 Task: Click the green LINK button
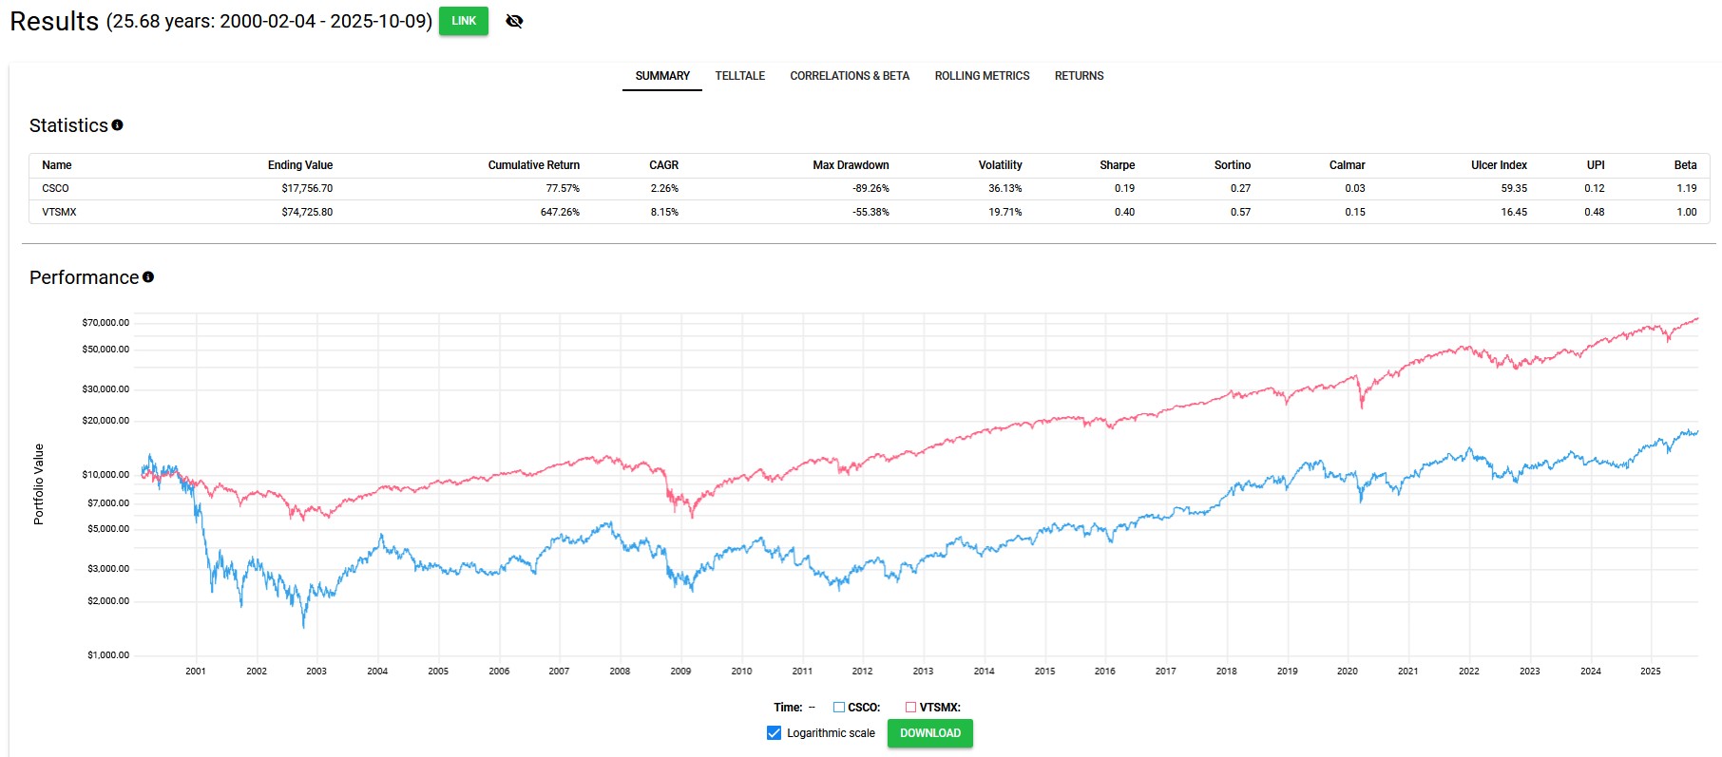tap(464, 21)
